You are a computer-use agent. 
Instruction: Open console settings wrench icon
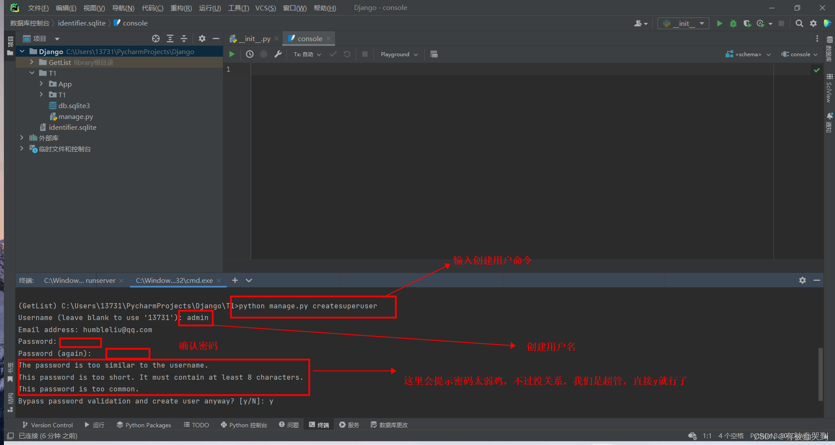278,54
